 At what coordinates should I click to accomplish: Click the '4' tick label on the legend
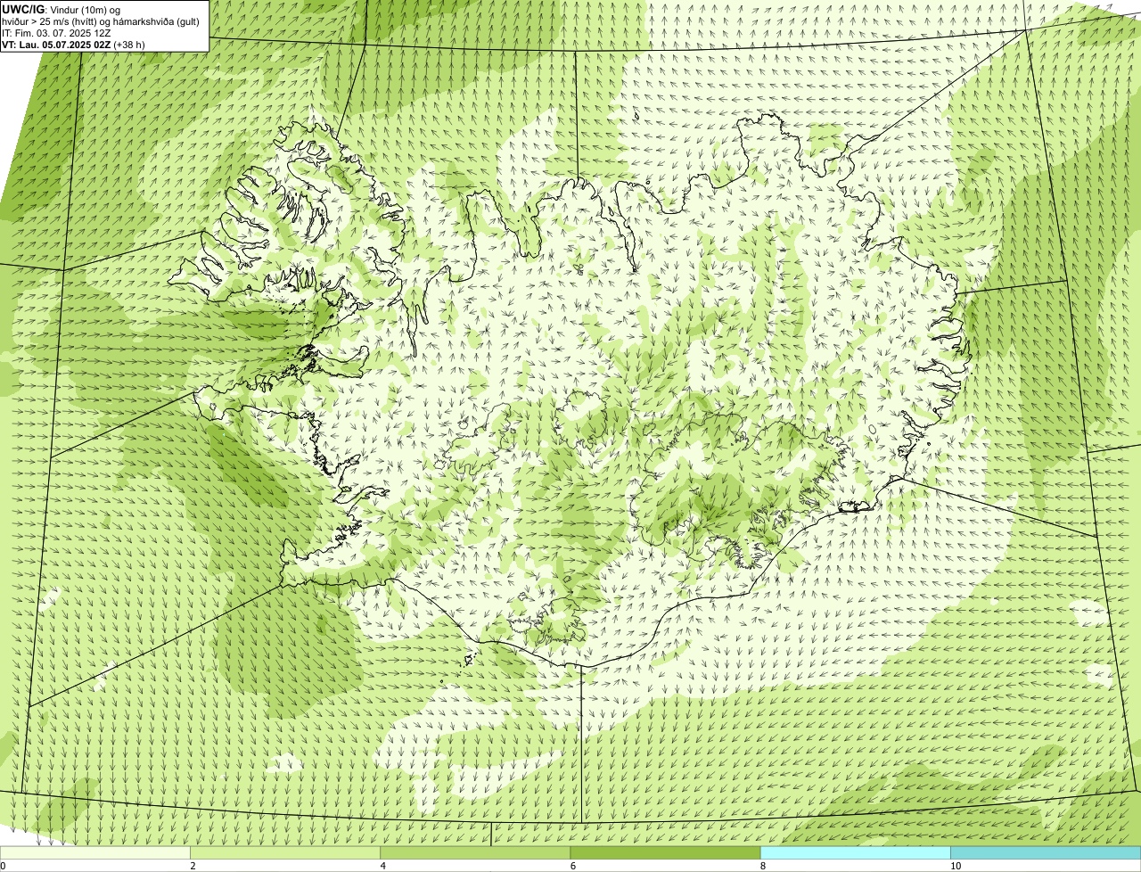tap(382, 866)
